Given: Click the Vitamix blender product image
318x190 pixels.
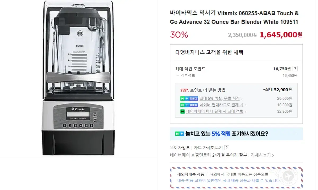Looking at the screenshot, I should 78,78.
